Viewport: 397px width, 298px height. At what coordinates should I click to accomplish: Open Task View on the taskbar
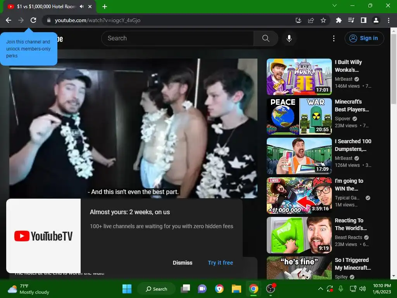point(185,289)
